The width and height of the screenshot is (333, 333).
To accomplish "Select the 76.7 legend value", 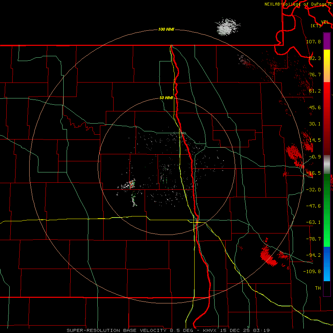I will click(315, 74).
